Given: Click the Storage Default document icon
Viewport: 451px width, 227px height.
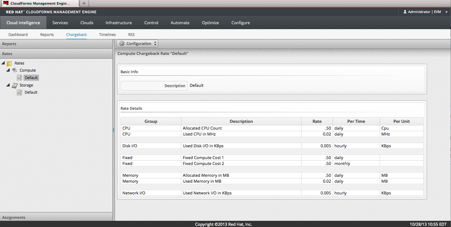Looking at the screenshot, I should 20,92.
